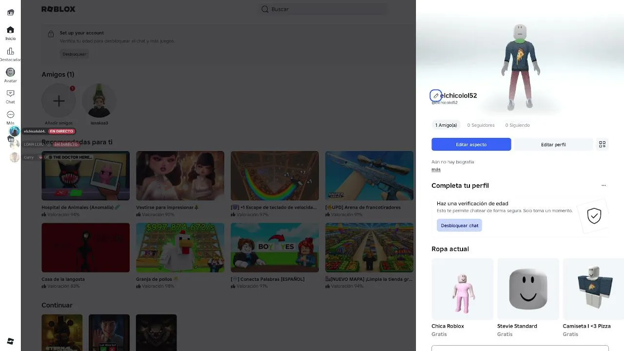This screenshot has width=624, height=351.
Task: Click the magnifier search icon
Action: coord(265,9)
